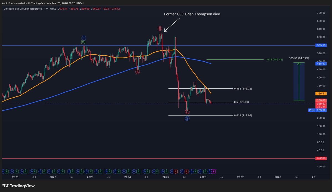
Task: Select the red circled A wave label
Action: tap(138, 72)
